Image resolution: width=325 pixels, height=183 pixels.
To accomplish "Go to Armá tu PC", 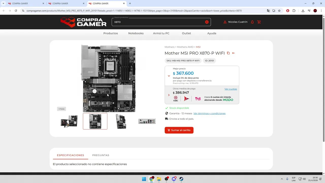I will [161, 33].
